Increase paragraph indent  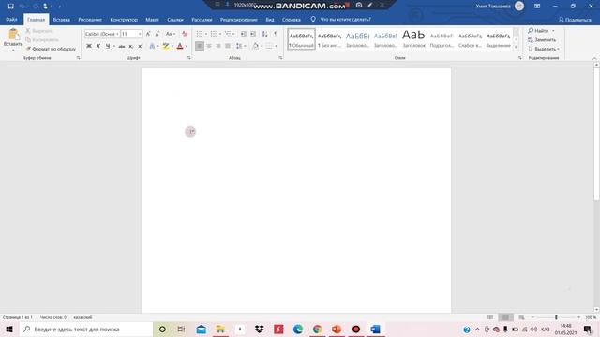pyautogui.click(x=253, y=34)
